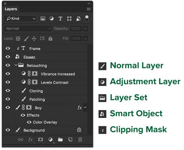
Task: Open the Opacity slider dropdown arrow
Action: (85, 29)
